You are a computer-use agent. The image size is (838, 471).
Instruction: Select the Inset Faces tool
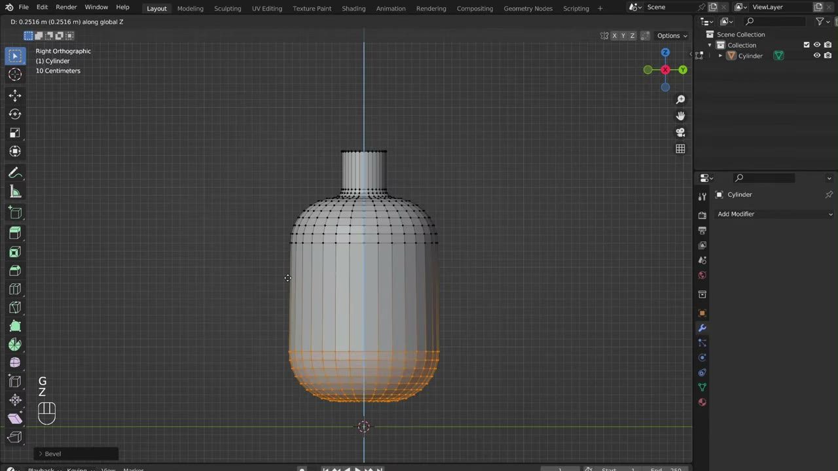(x=15, y=252)
